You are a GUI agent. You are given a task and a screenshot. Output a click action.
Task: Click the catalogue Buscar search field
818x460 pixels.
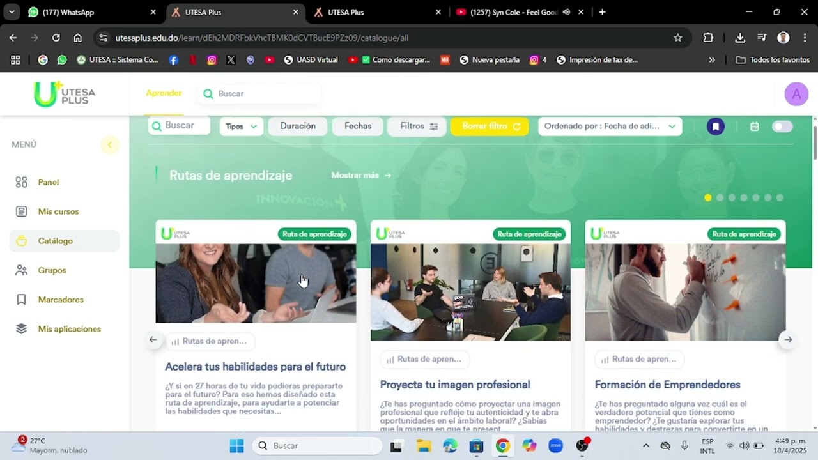(180, 126)
